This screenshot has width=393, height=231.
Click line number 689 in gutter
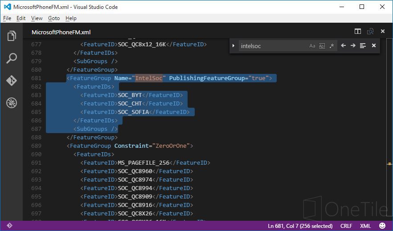(37, 146)
